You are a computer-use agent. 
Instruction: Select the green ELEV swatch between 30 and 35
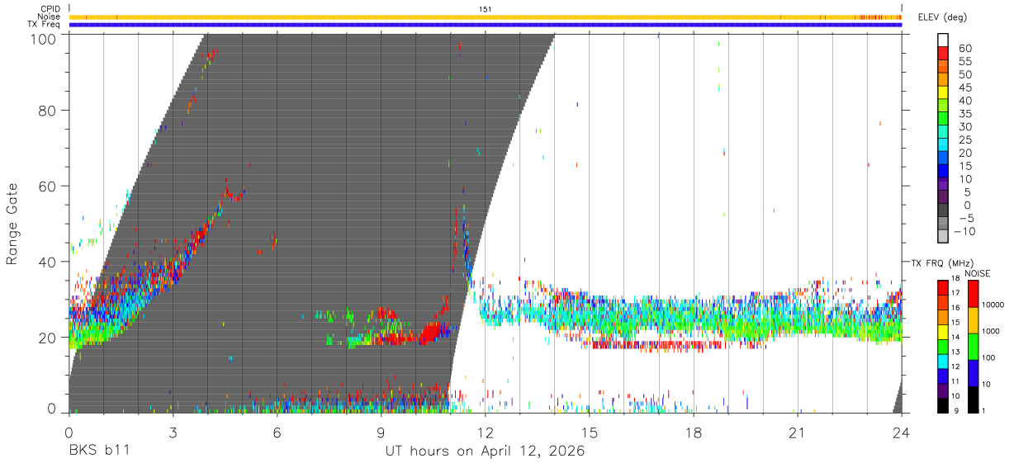(943, 119)
